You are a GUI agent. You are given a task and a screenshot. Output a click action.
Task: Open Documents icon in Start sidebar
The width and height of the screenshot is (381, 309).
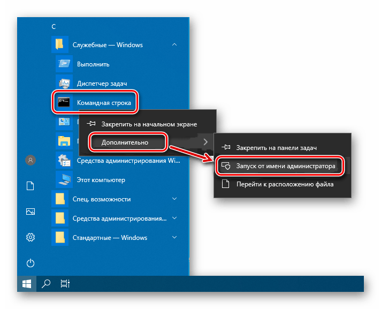tap(31, 186)
